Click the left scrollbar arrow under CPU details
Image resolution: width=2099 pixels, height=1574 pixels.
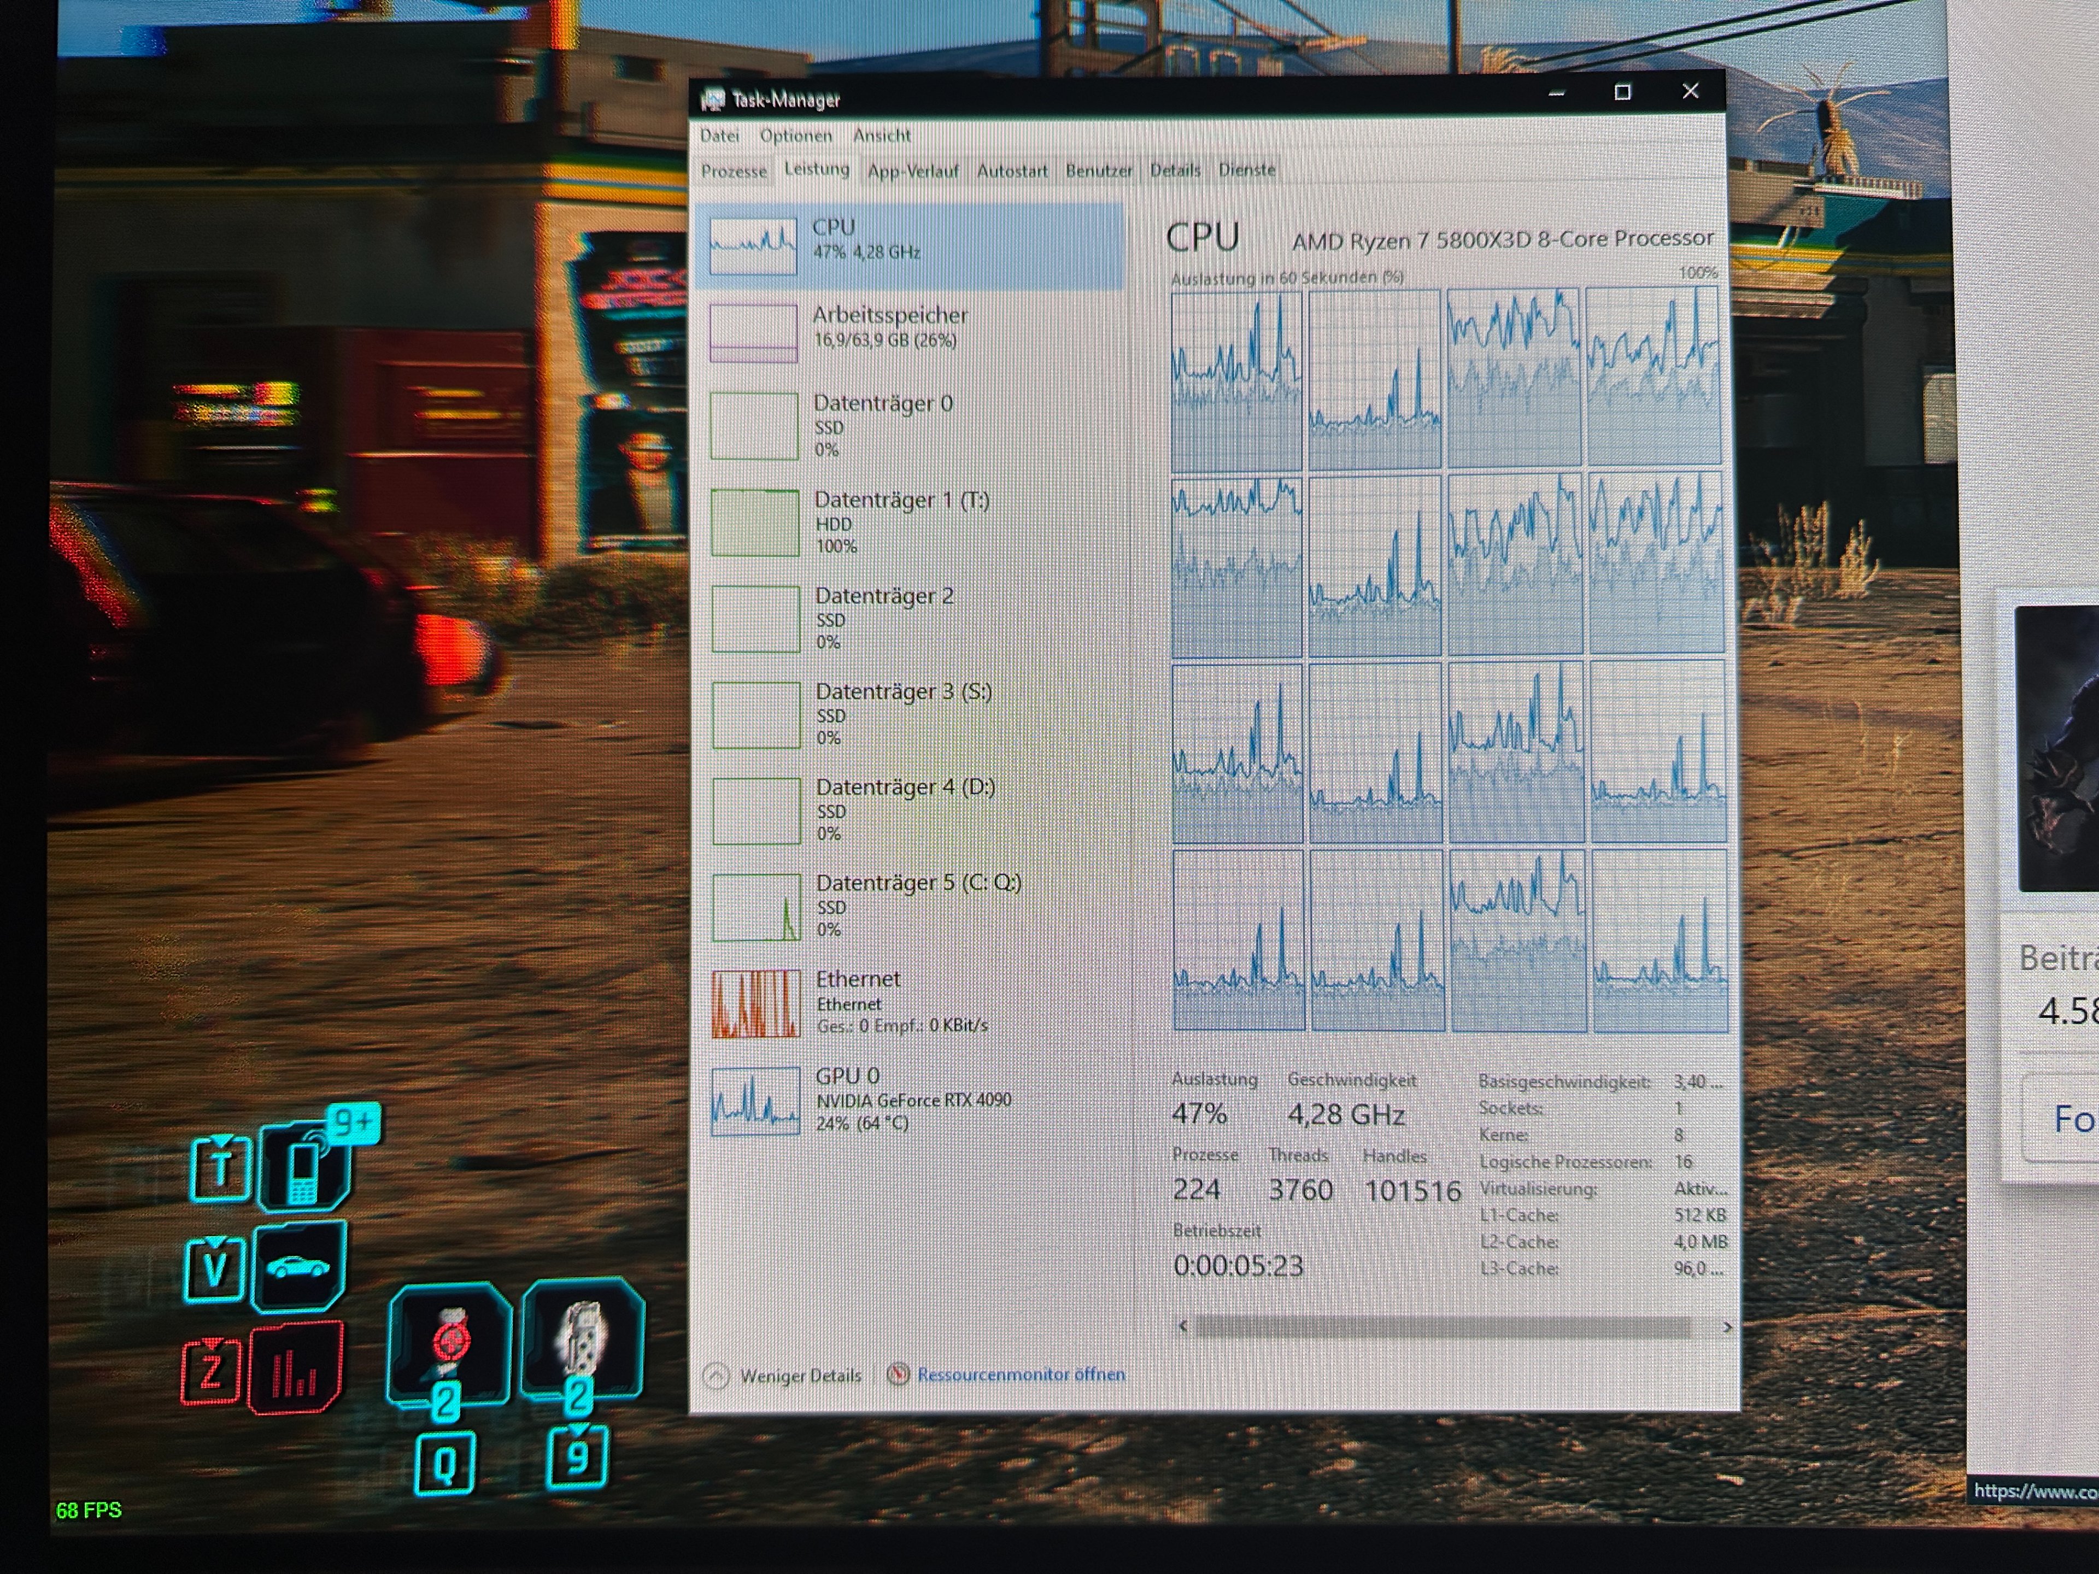[x=1182, y=1326]
